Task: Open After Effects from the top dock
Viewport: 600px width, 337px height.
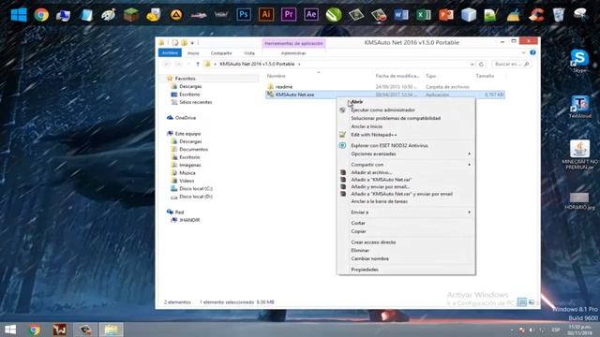Action: 311,15
